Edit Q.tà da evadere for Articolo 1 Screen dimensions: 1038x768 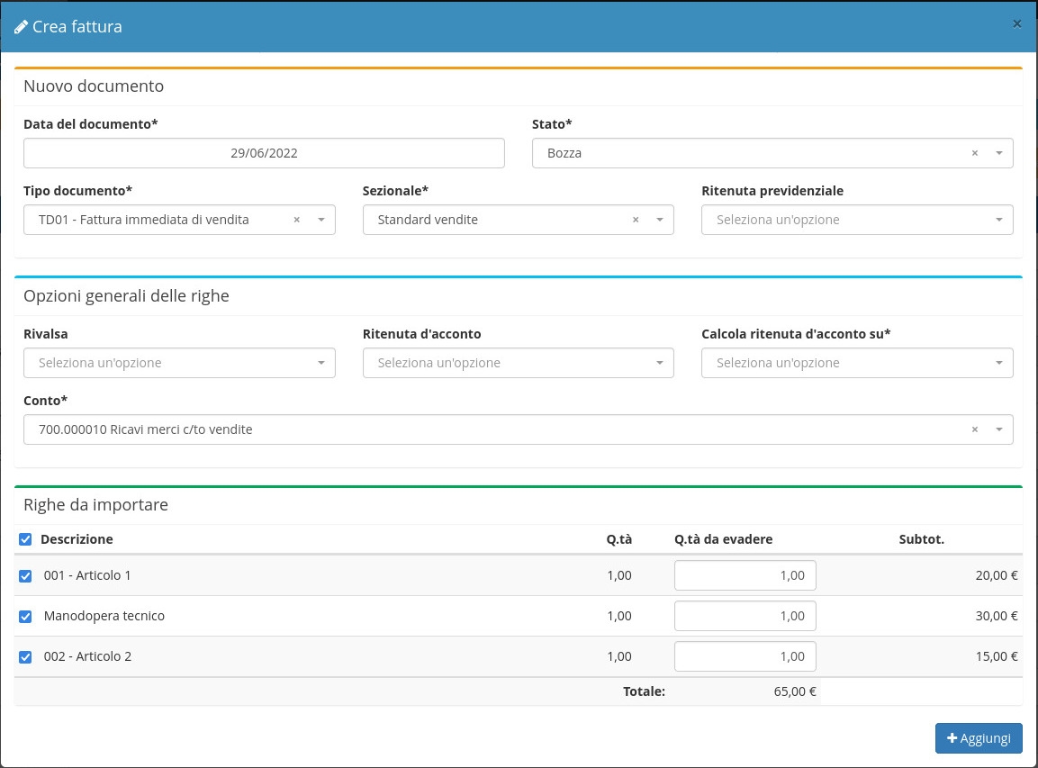[x=745, y=575]
